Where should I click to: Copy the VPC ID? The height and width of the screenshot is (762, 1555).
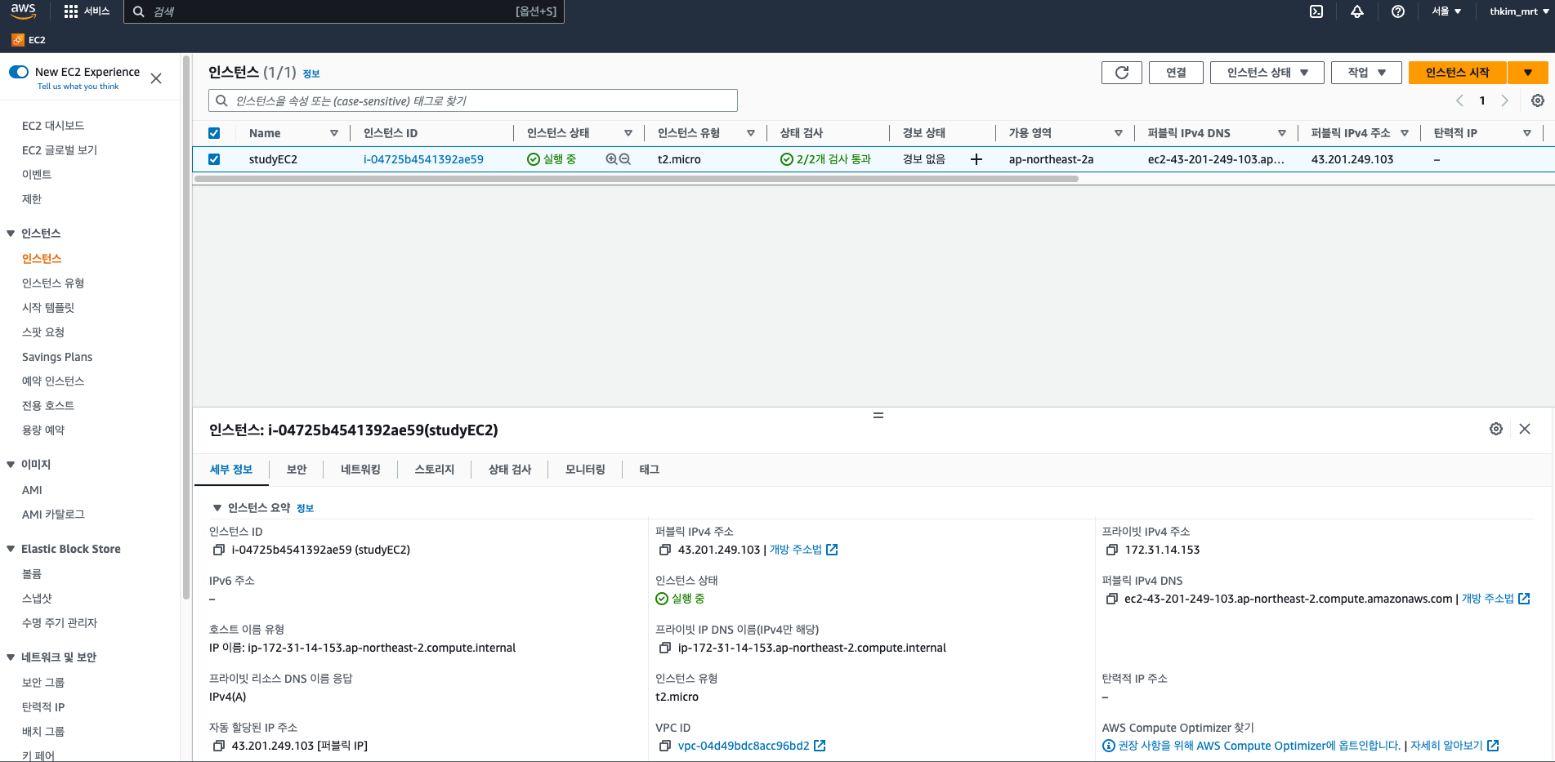tap(665, 746)
